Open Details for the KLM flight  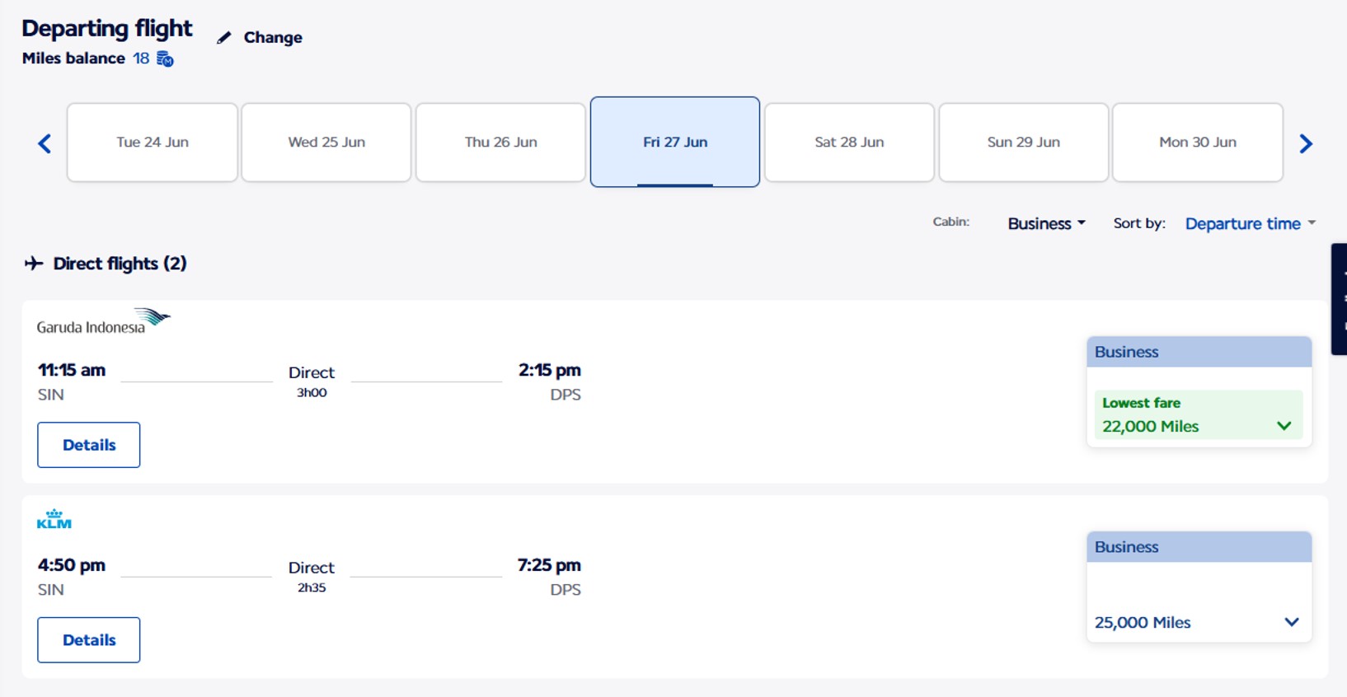click(x=89, y=640)
